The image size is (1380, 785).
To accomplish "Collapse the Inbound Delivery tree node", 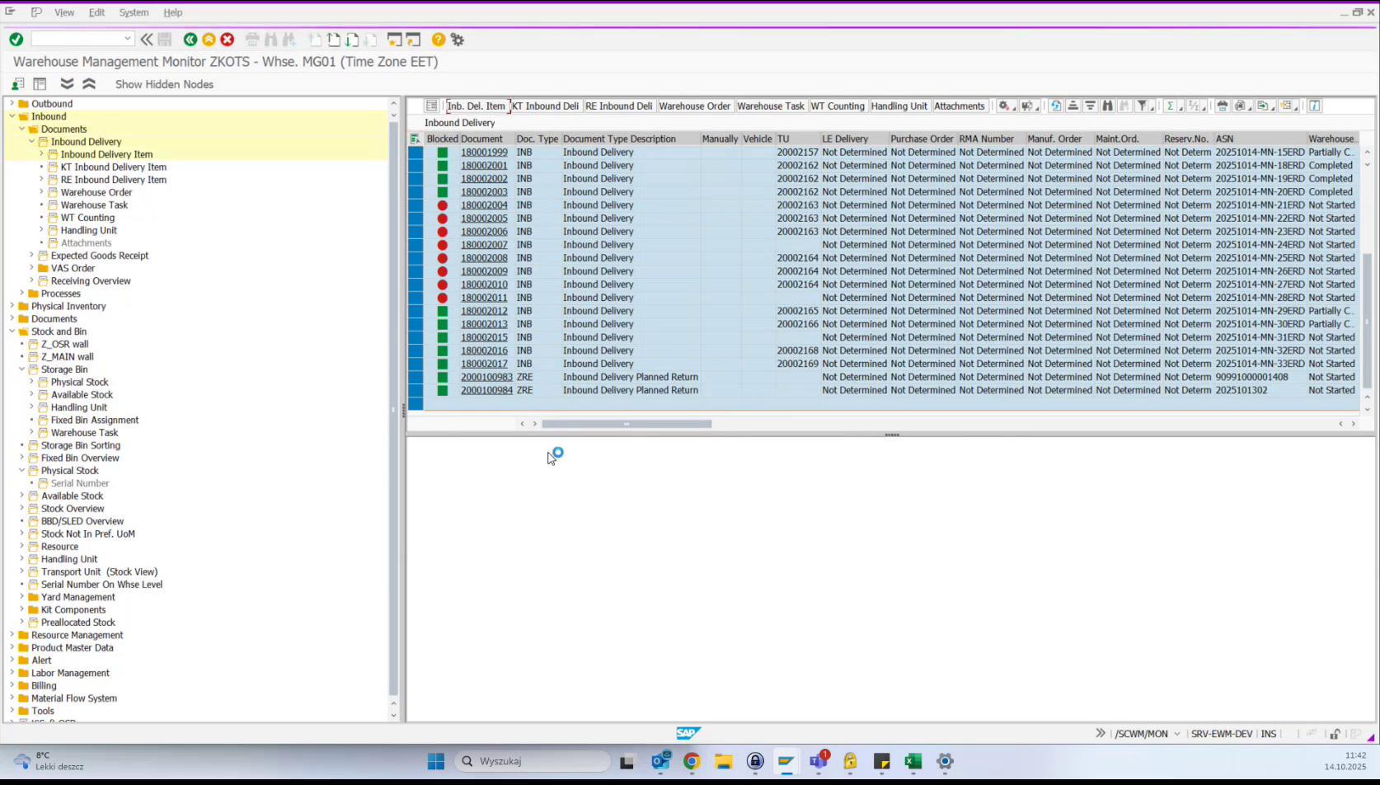I will coord(31,141).
